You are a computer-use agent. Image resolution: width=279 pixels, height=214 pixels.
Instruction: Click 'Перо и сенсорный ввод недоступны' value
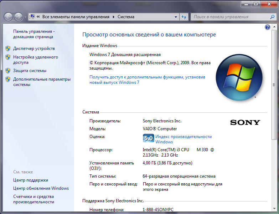[182, 187]
